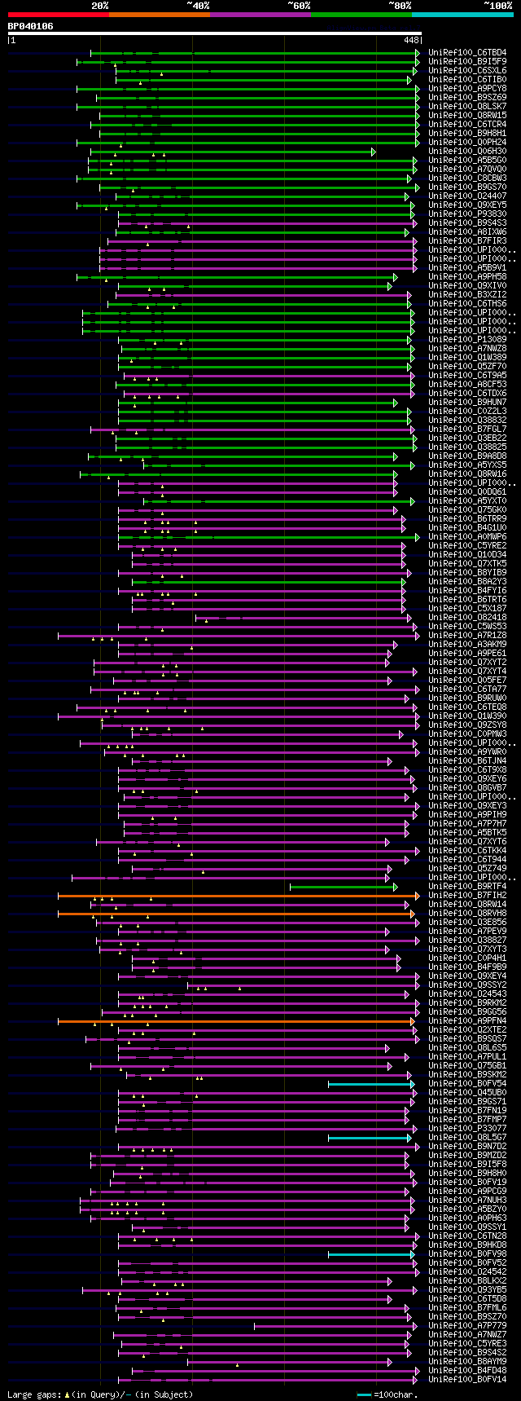This screenshot has height=1401, width=521.
Task: Select the UniRef100_Q1W390 entry
Action: point(467,716)
